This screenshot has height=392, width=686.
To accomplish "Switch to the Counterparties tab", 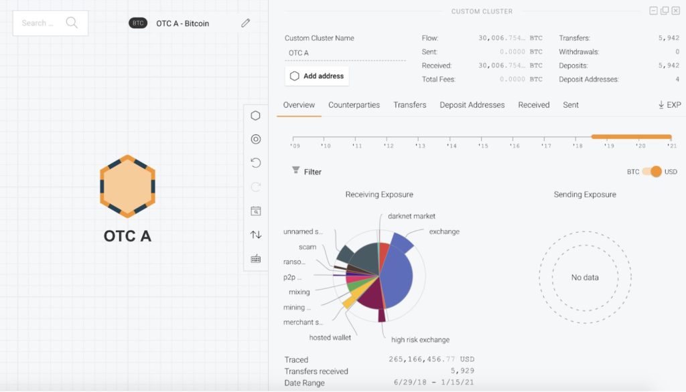I will click(354, 105).
